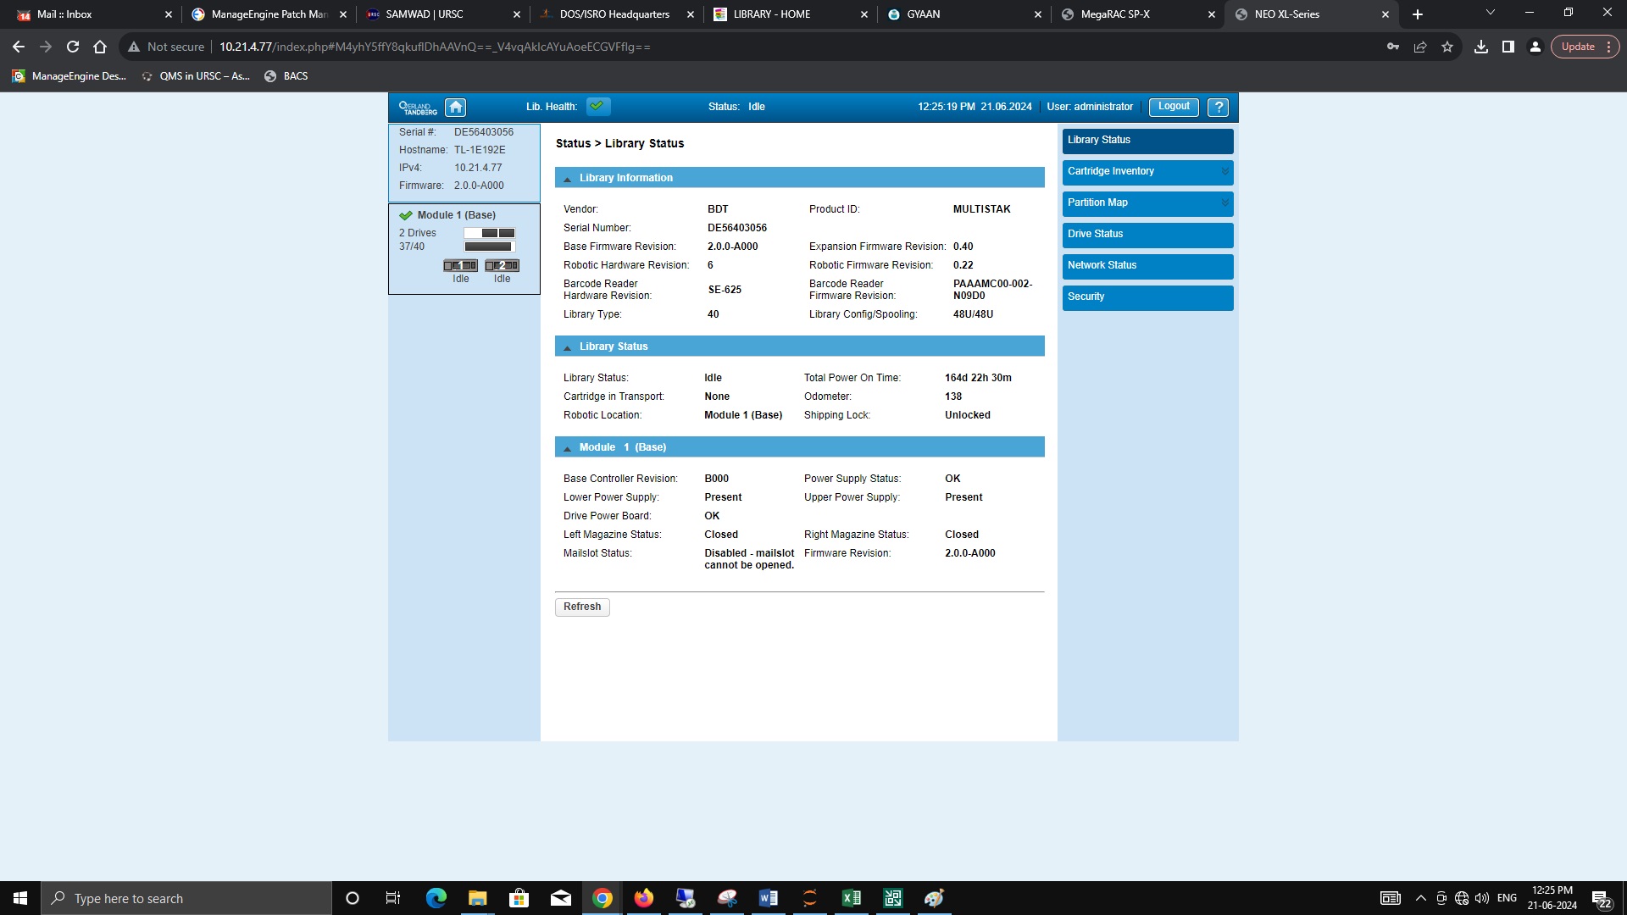Viewport: 1627px width, 915px height.
Task: Collapse the Library Status section header
Action: pyautogui.click(x=568, y=347)
